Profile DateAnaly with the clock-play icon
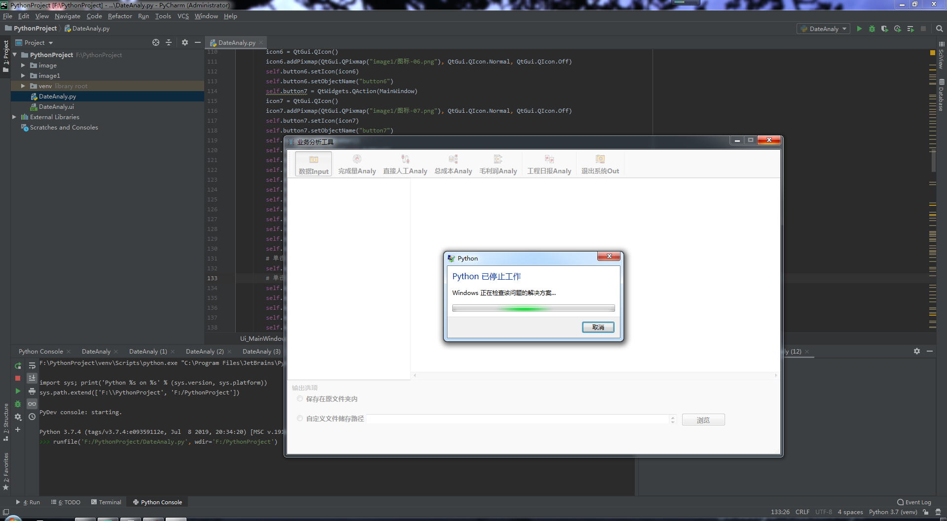 898,29
